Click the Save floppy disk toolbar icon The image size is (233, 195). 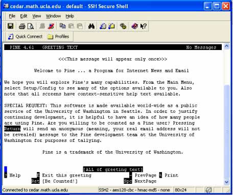click(11, 26)
